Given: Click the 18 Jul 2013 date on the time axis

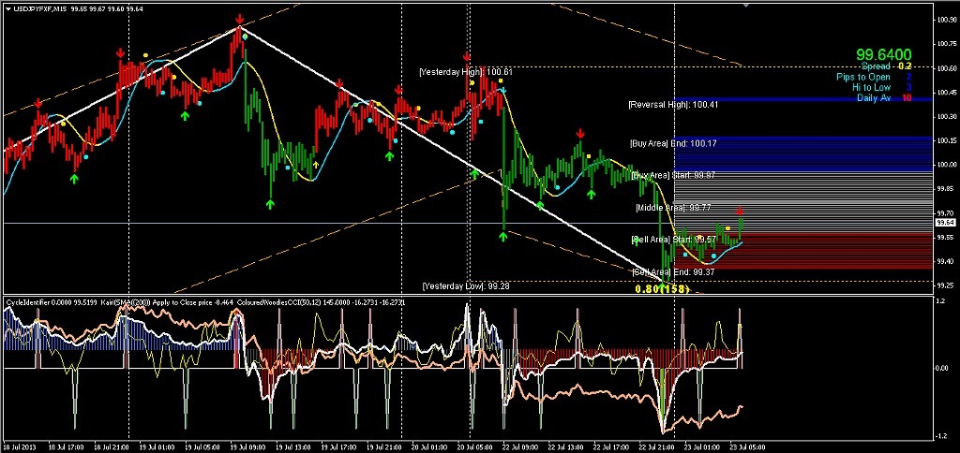Looking at the screenshot, I should pyautogui.click(x=18, y=446).
